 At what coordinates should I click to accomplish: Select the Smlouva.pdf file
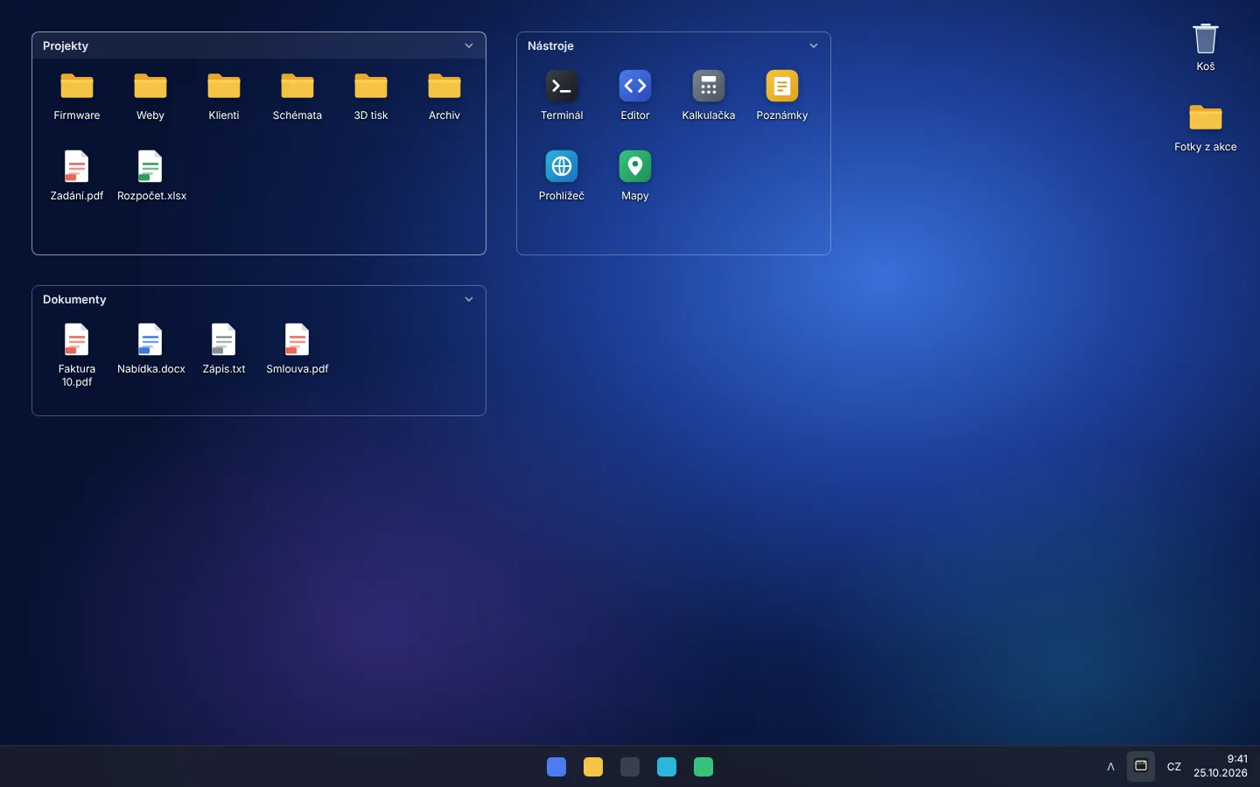[297, 339]
